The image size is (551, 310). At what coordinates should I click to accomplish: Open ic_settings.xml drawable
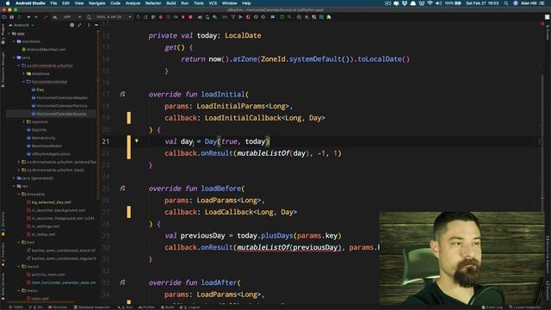coord(43,226)
